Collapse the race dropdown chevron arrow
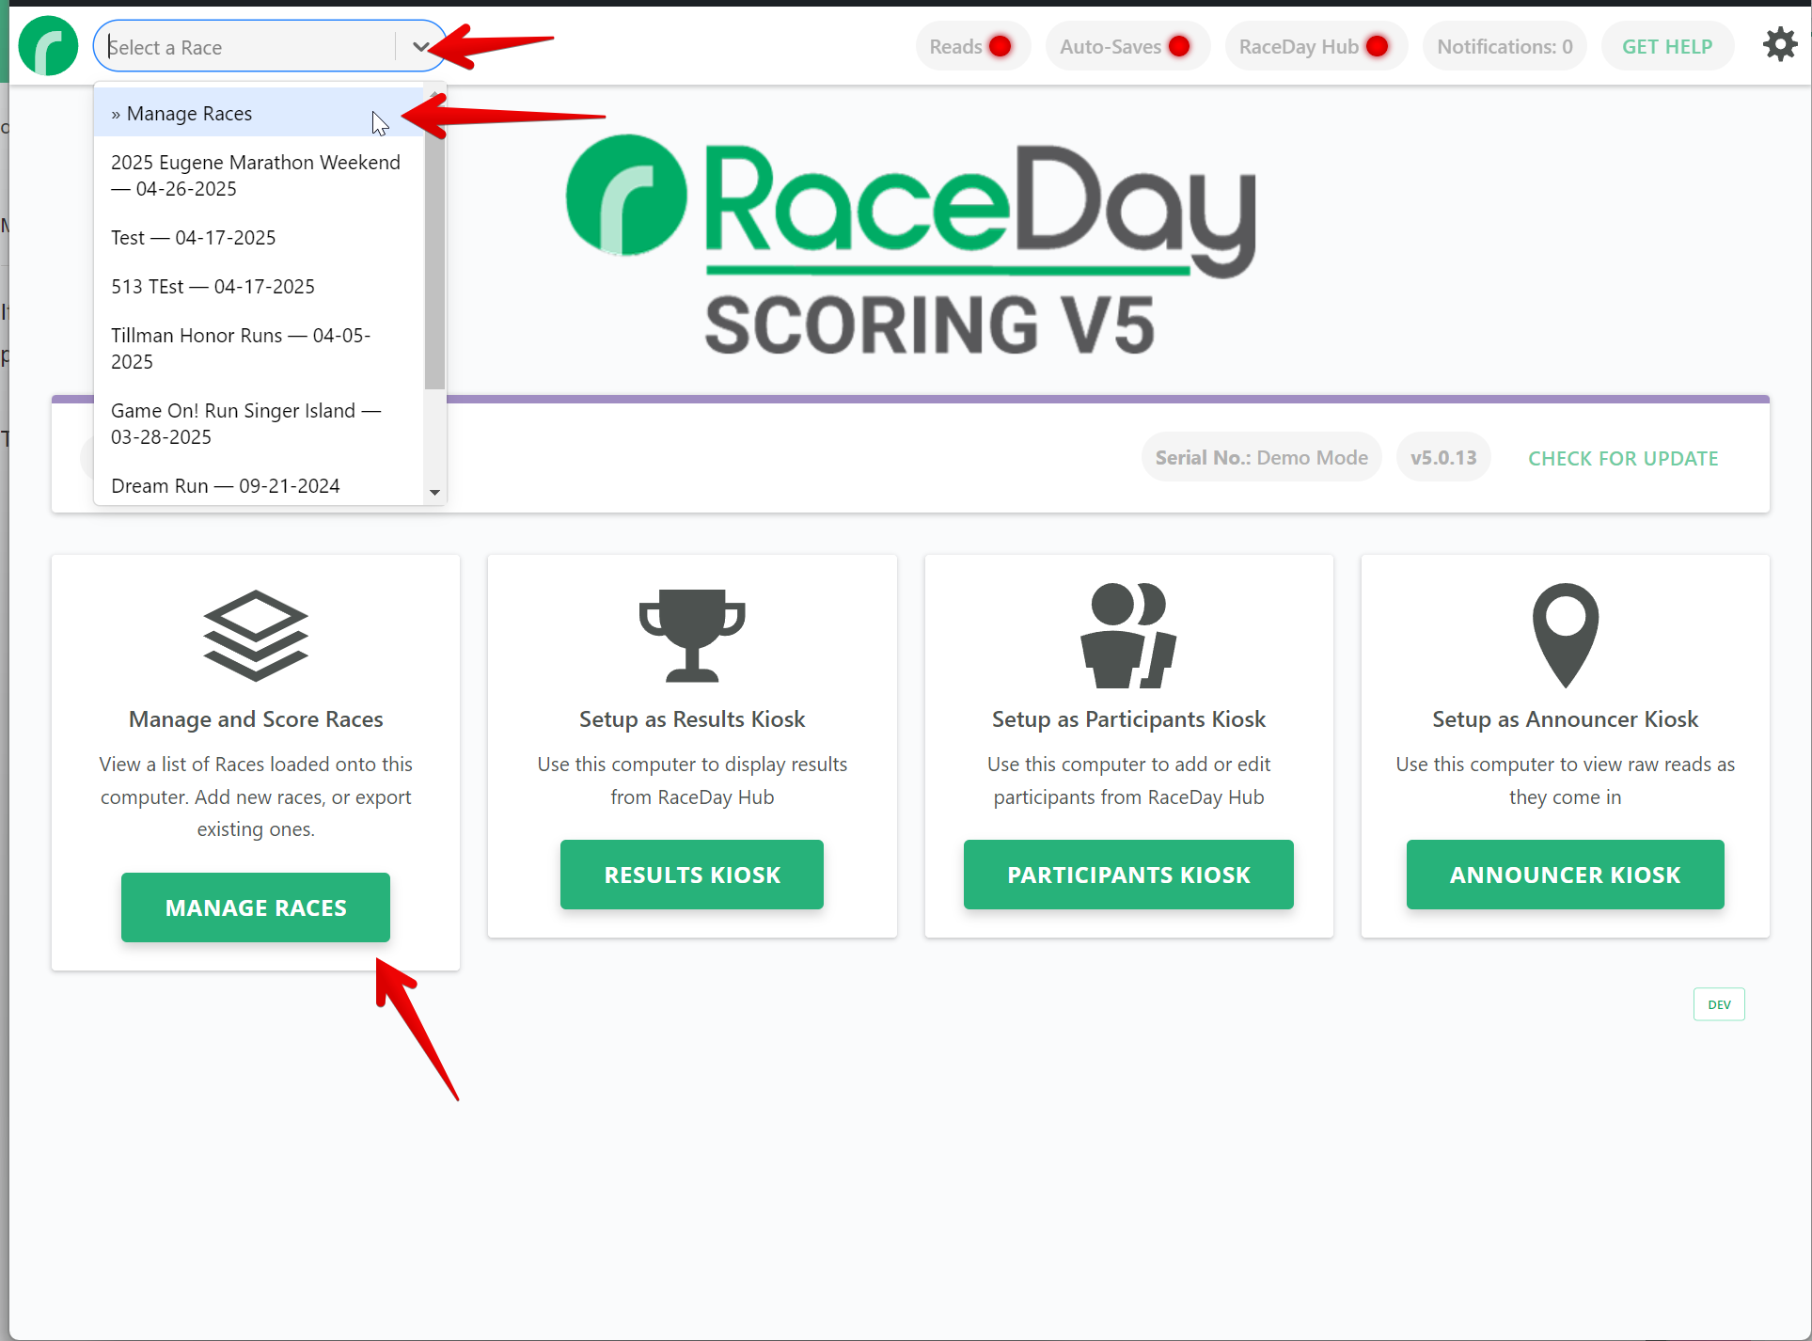 (x=420, y=47)
